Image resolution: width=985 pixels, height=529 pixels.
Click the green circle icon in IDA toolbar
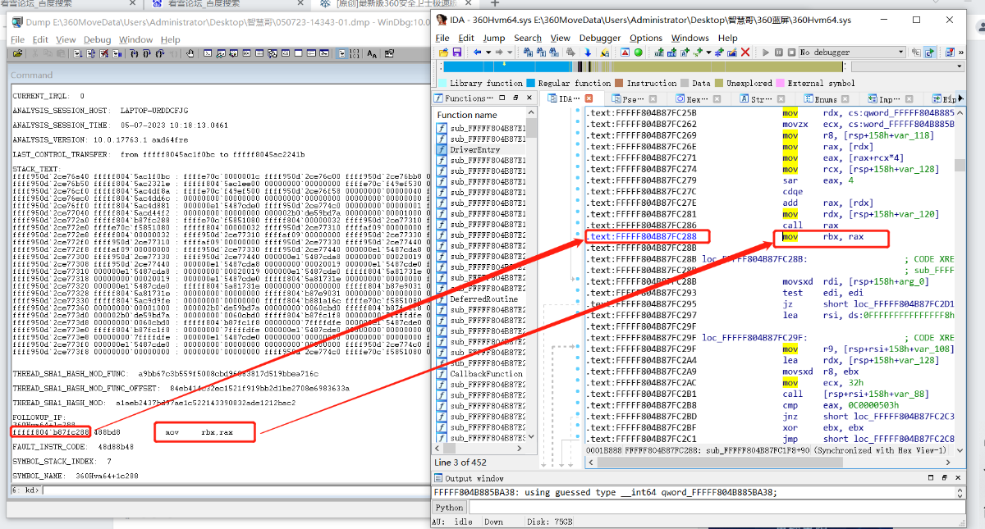pos(638,52)
